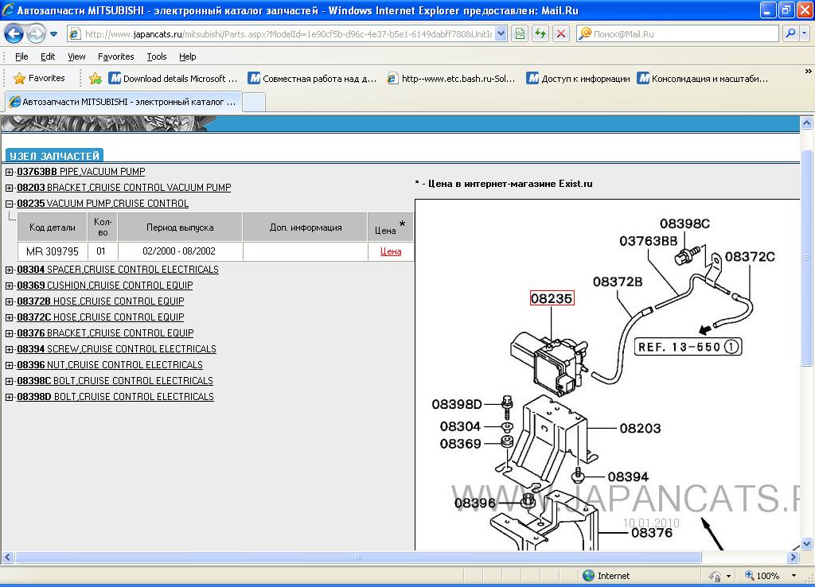This screenshot has width=815, height=587.
Task: Click the browser Forward arrow button
Action: click(36, 33)
